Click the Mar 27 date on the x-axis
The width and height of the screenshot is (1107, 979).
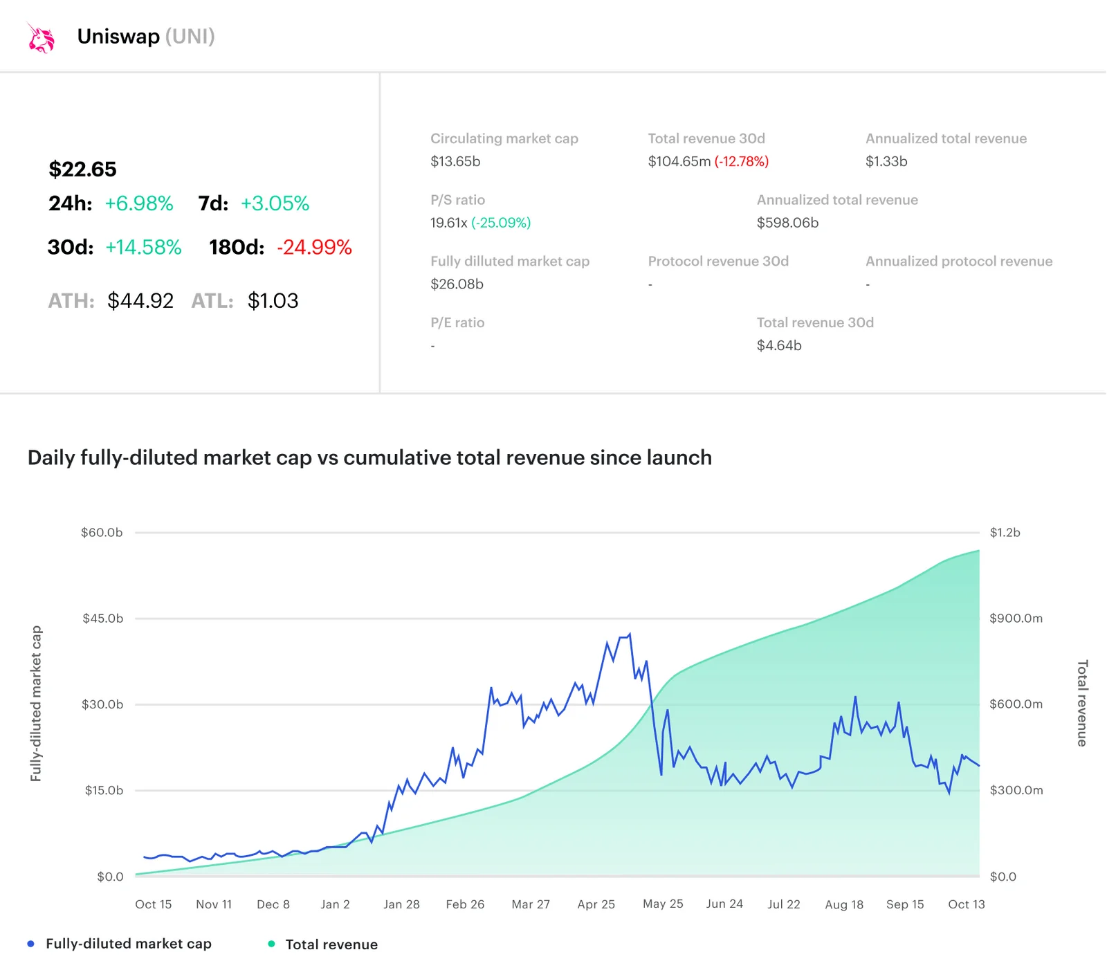(x=531, y=904)
